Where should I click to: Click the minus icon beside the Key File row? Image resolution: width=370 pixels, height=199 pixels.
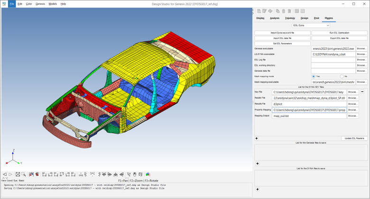click(362, 92)
